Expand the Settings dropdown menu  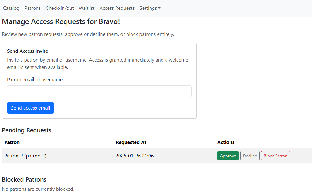coord(150,8)
